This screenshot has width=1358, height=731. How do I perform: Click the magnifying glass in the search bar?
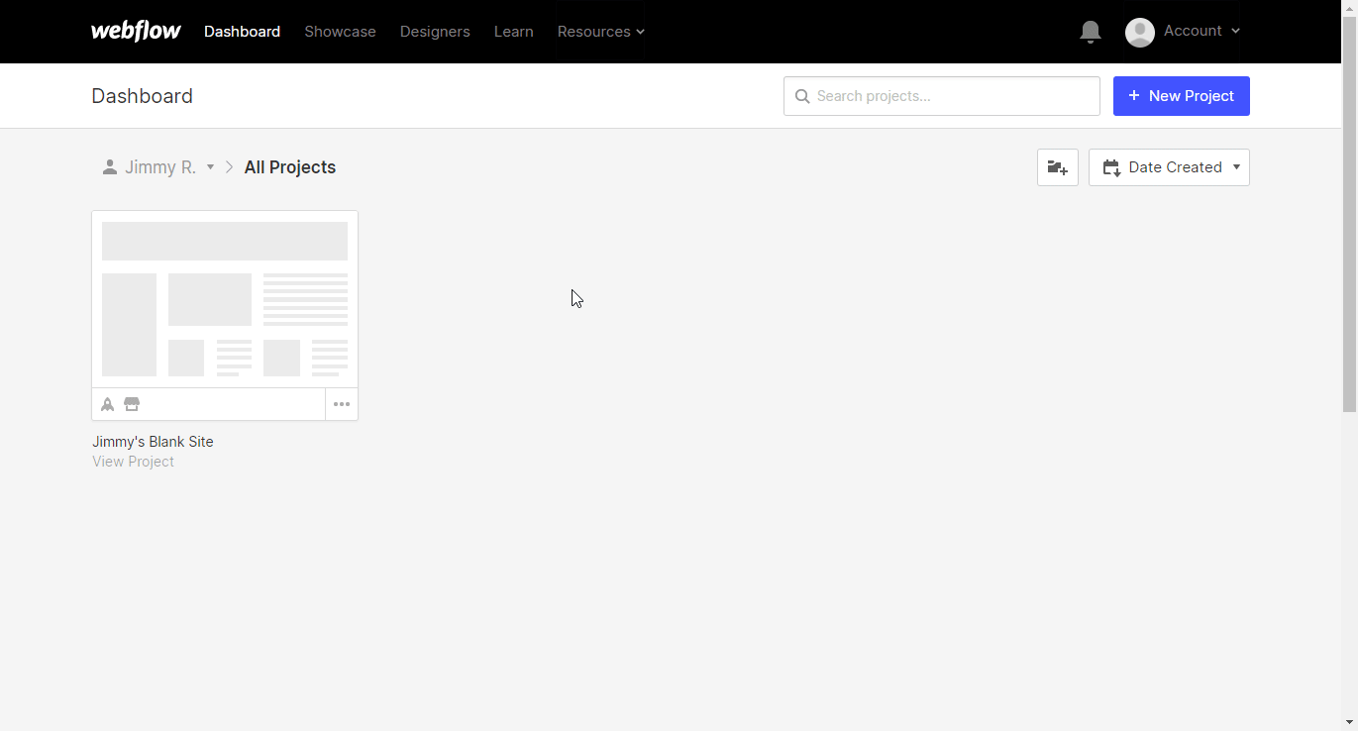[802, 95]
